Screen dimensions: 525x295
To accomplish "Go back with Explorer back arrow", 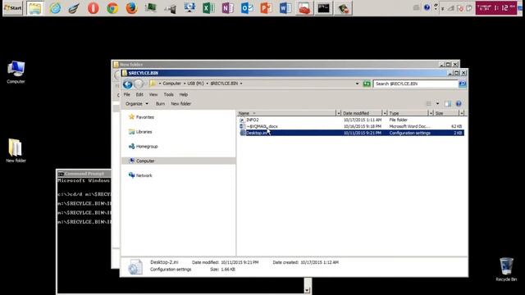I will pos(127,84).
